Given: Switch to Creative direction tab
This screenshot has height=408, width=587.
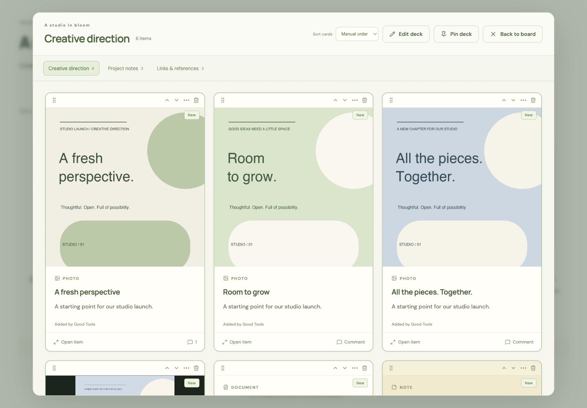Looking at the screenshot, I should 71,69.
